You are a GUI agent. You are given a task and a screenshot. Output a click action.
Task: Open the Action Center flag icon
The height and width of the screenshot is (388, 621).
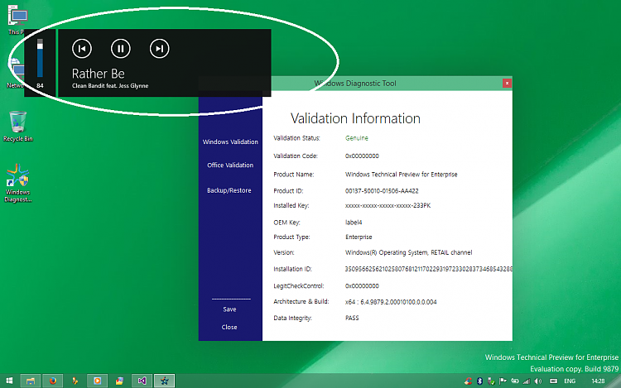tap(503, 381)
